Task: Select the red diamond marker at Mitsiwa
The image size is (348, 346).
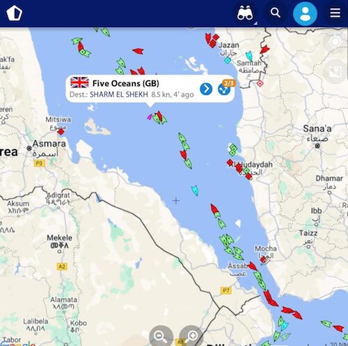Action: coord(61,132)
